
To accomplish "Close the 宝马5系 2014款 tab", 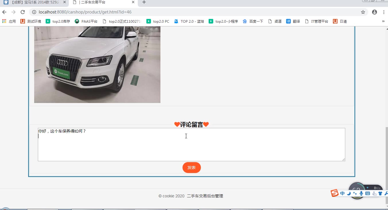I will tap(65, 2).
